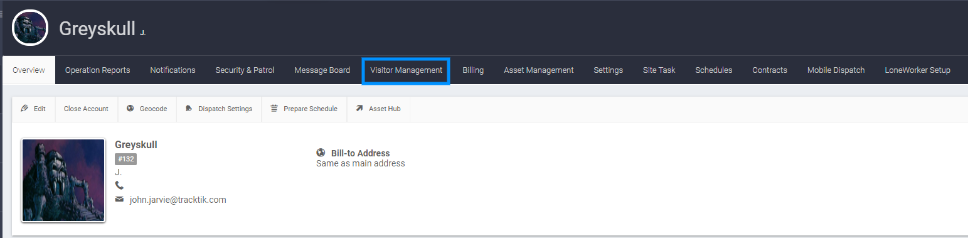
Task: Click the Close Account button
Action: [86, 109]
